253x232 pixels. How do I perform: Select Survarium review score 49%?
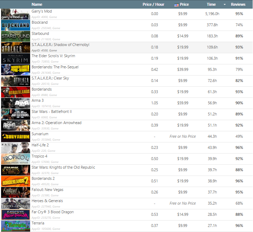[239, 137]
